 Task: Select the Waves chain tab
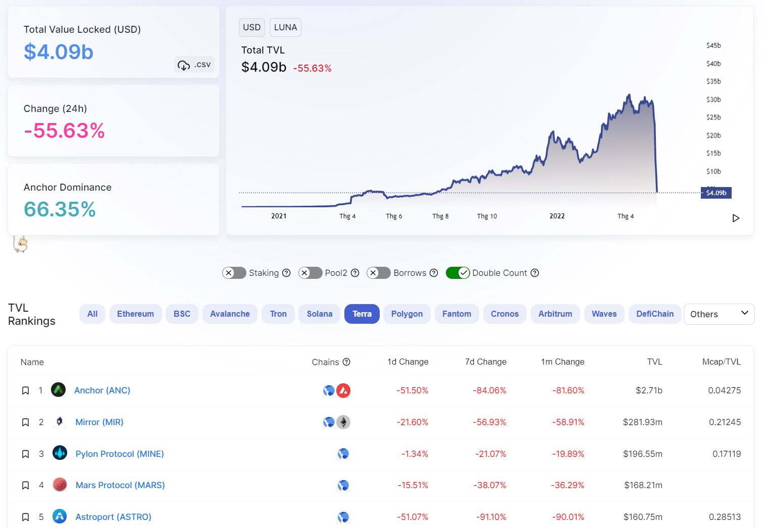point(604,314)
